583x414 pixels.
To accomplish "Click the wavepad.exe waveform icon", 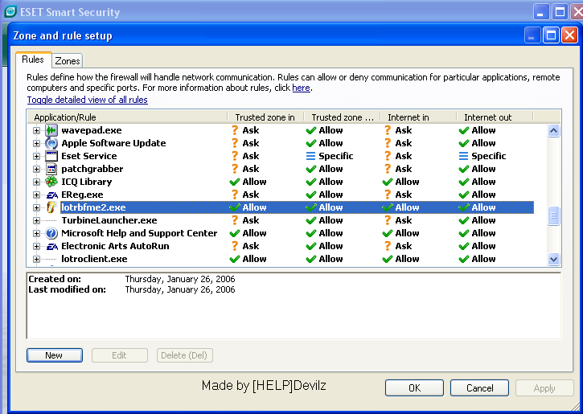I will [51, 130].
